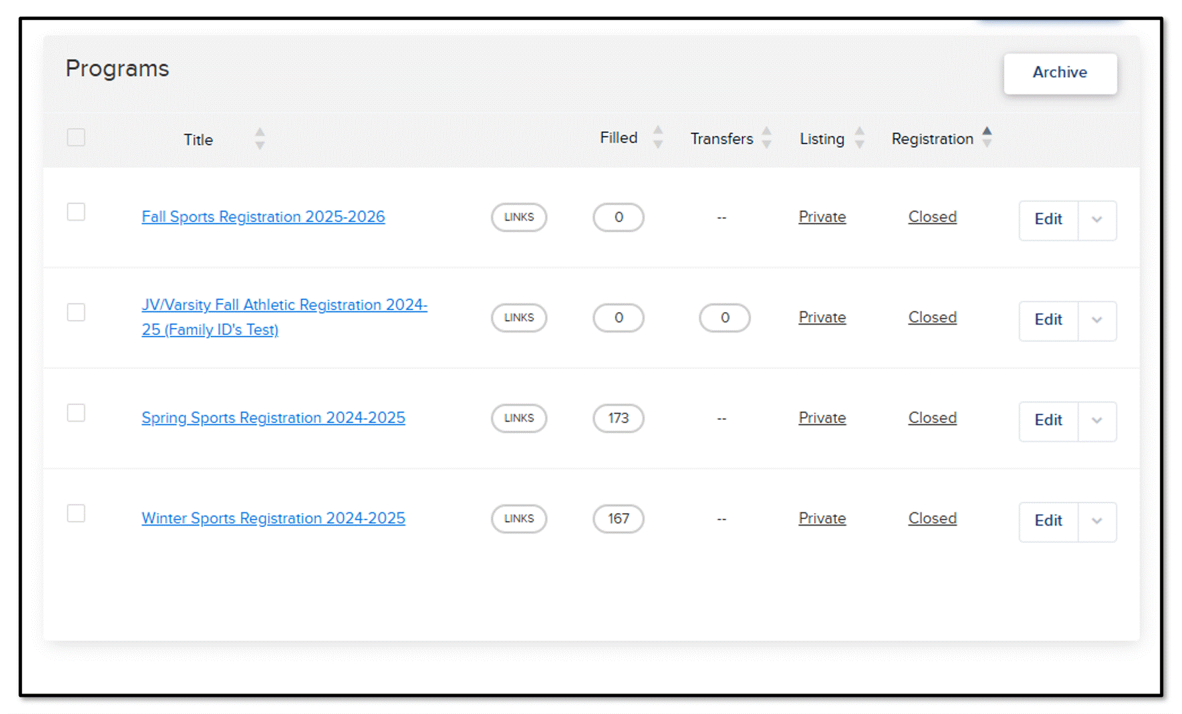Expand the Edit dropdown for Spring Sports Registration
Screen dimensions: 1182x714
point(1097,422)
